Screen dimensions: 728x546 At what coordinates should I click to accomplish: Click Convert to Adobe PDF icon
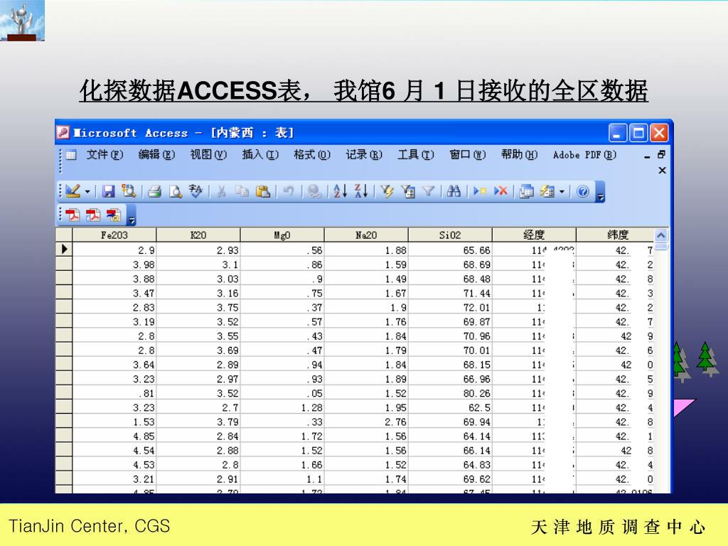tap(73, 215)
